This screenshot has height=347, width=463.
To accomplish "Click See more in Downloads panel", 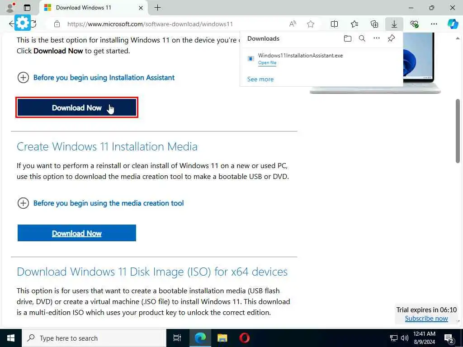I will coord(260,79).
